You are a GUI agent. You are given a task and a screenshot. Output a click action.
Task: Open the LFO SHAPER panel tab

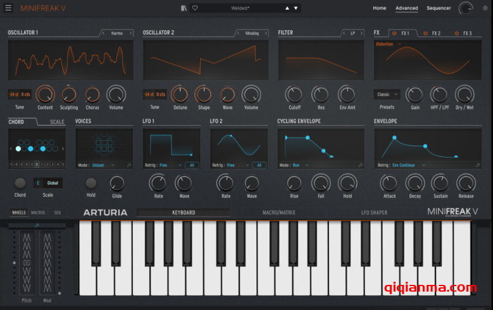point(374,213)
